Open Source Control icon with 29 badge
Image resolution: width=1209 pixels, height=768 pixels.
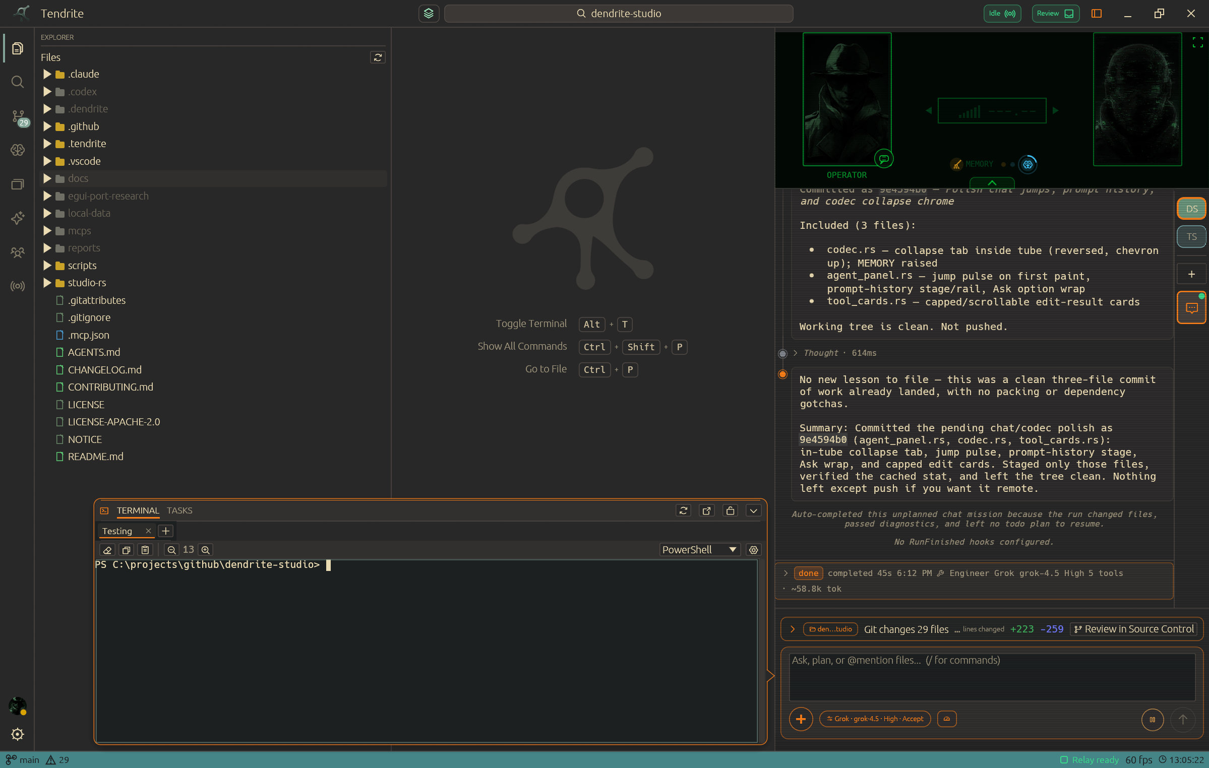(19, 117)
